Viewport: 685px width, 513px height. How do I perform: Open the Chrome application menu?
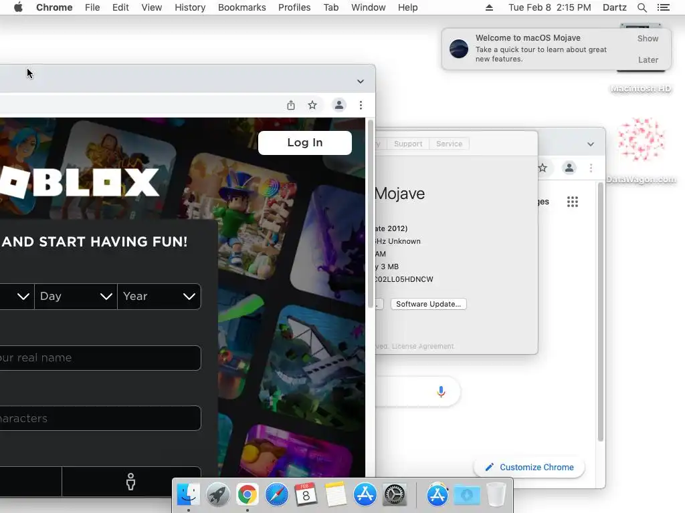point(54,7)
